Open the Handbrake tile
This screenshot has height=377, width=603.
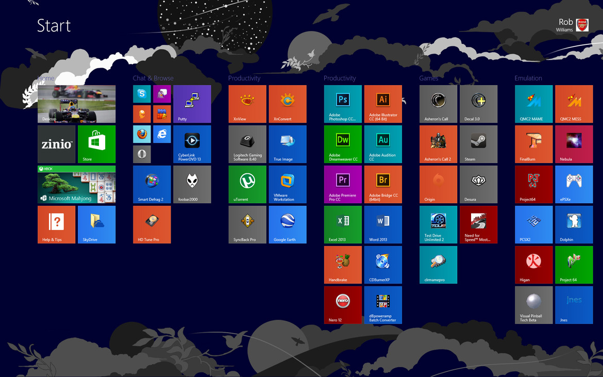coord(343,265)
